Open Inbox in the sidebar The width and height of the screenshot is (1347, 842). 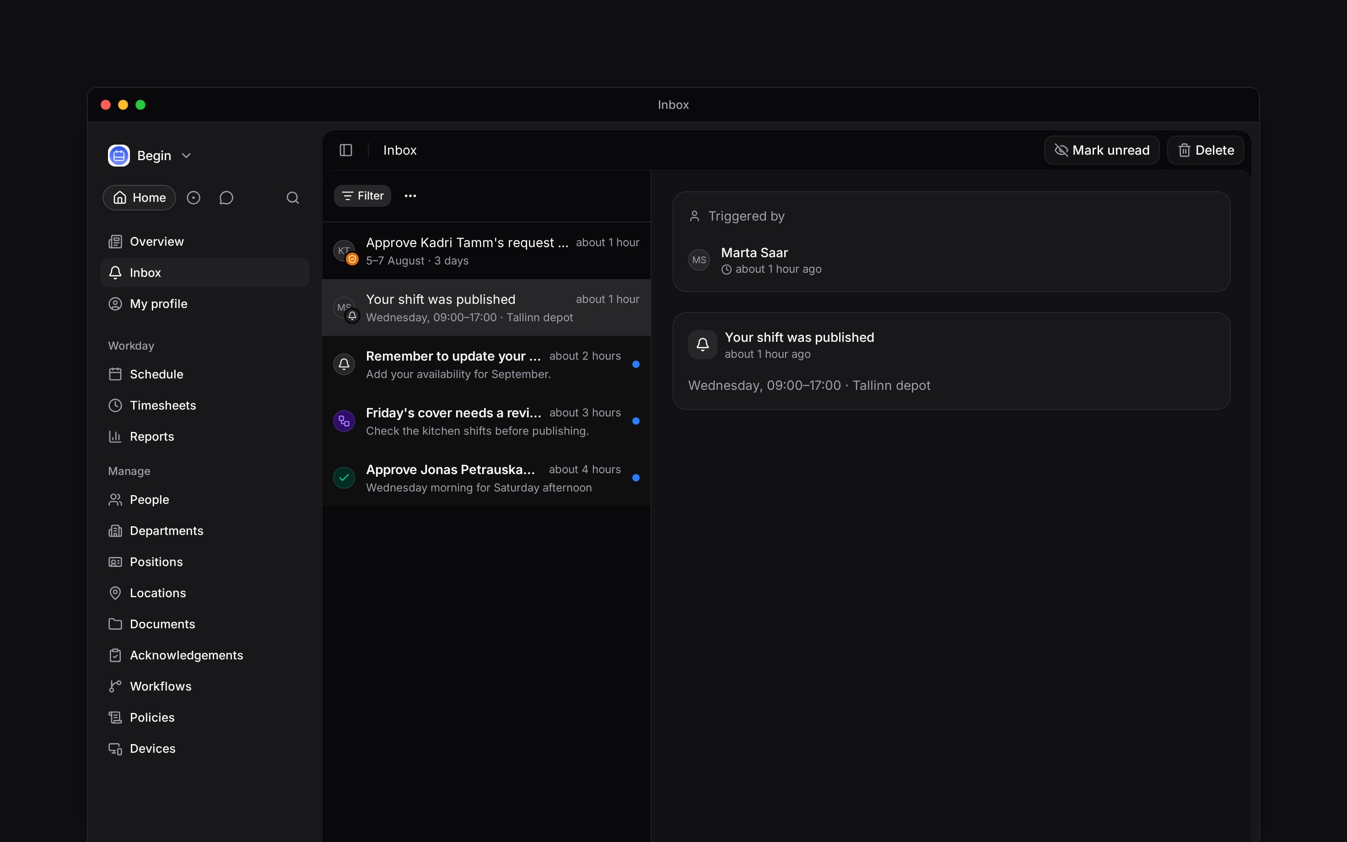coord(204,273)
